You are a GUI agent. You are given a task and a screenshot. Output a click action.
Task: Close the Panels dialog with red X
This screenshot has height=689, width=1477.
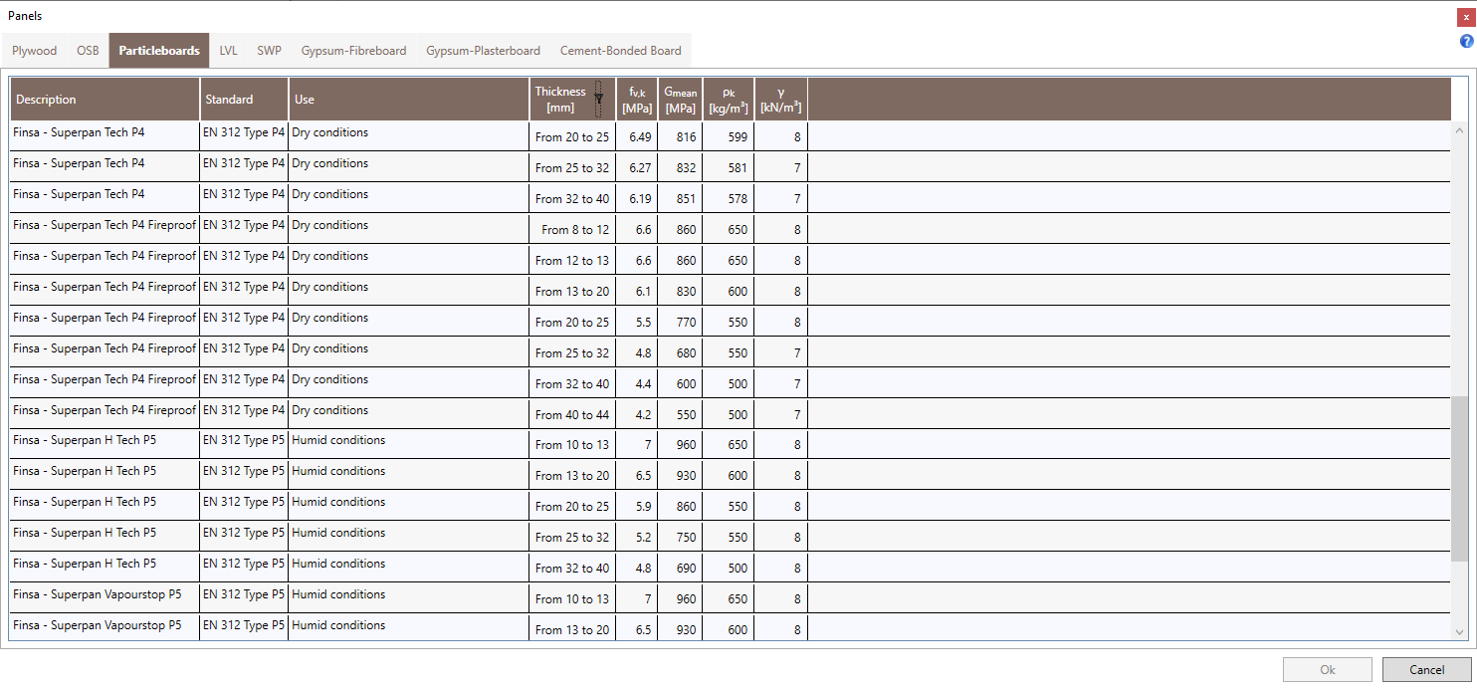pyautogui.click(x=1466, y=16)
